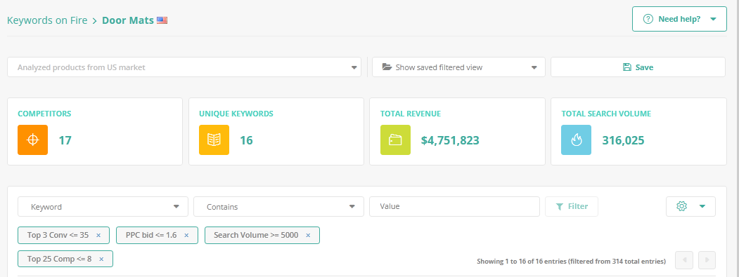The width and height of the screenshot is (739, 277).
Task: Click the yellow Unique Keywords book icon
Action: pyautogui.click(x=214, y=140)
